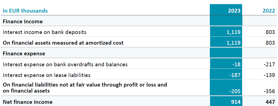278x106 pixels.
Task: Click the -205 subtotal in 2023 column
Action: pos(235,91)
